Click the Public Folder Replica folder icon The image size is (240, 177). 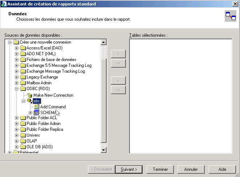(x=23, y=129)
